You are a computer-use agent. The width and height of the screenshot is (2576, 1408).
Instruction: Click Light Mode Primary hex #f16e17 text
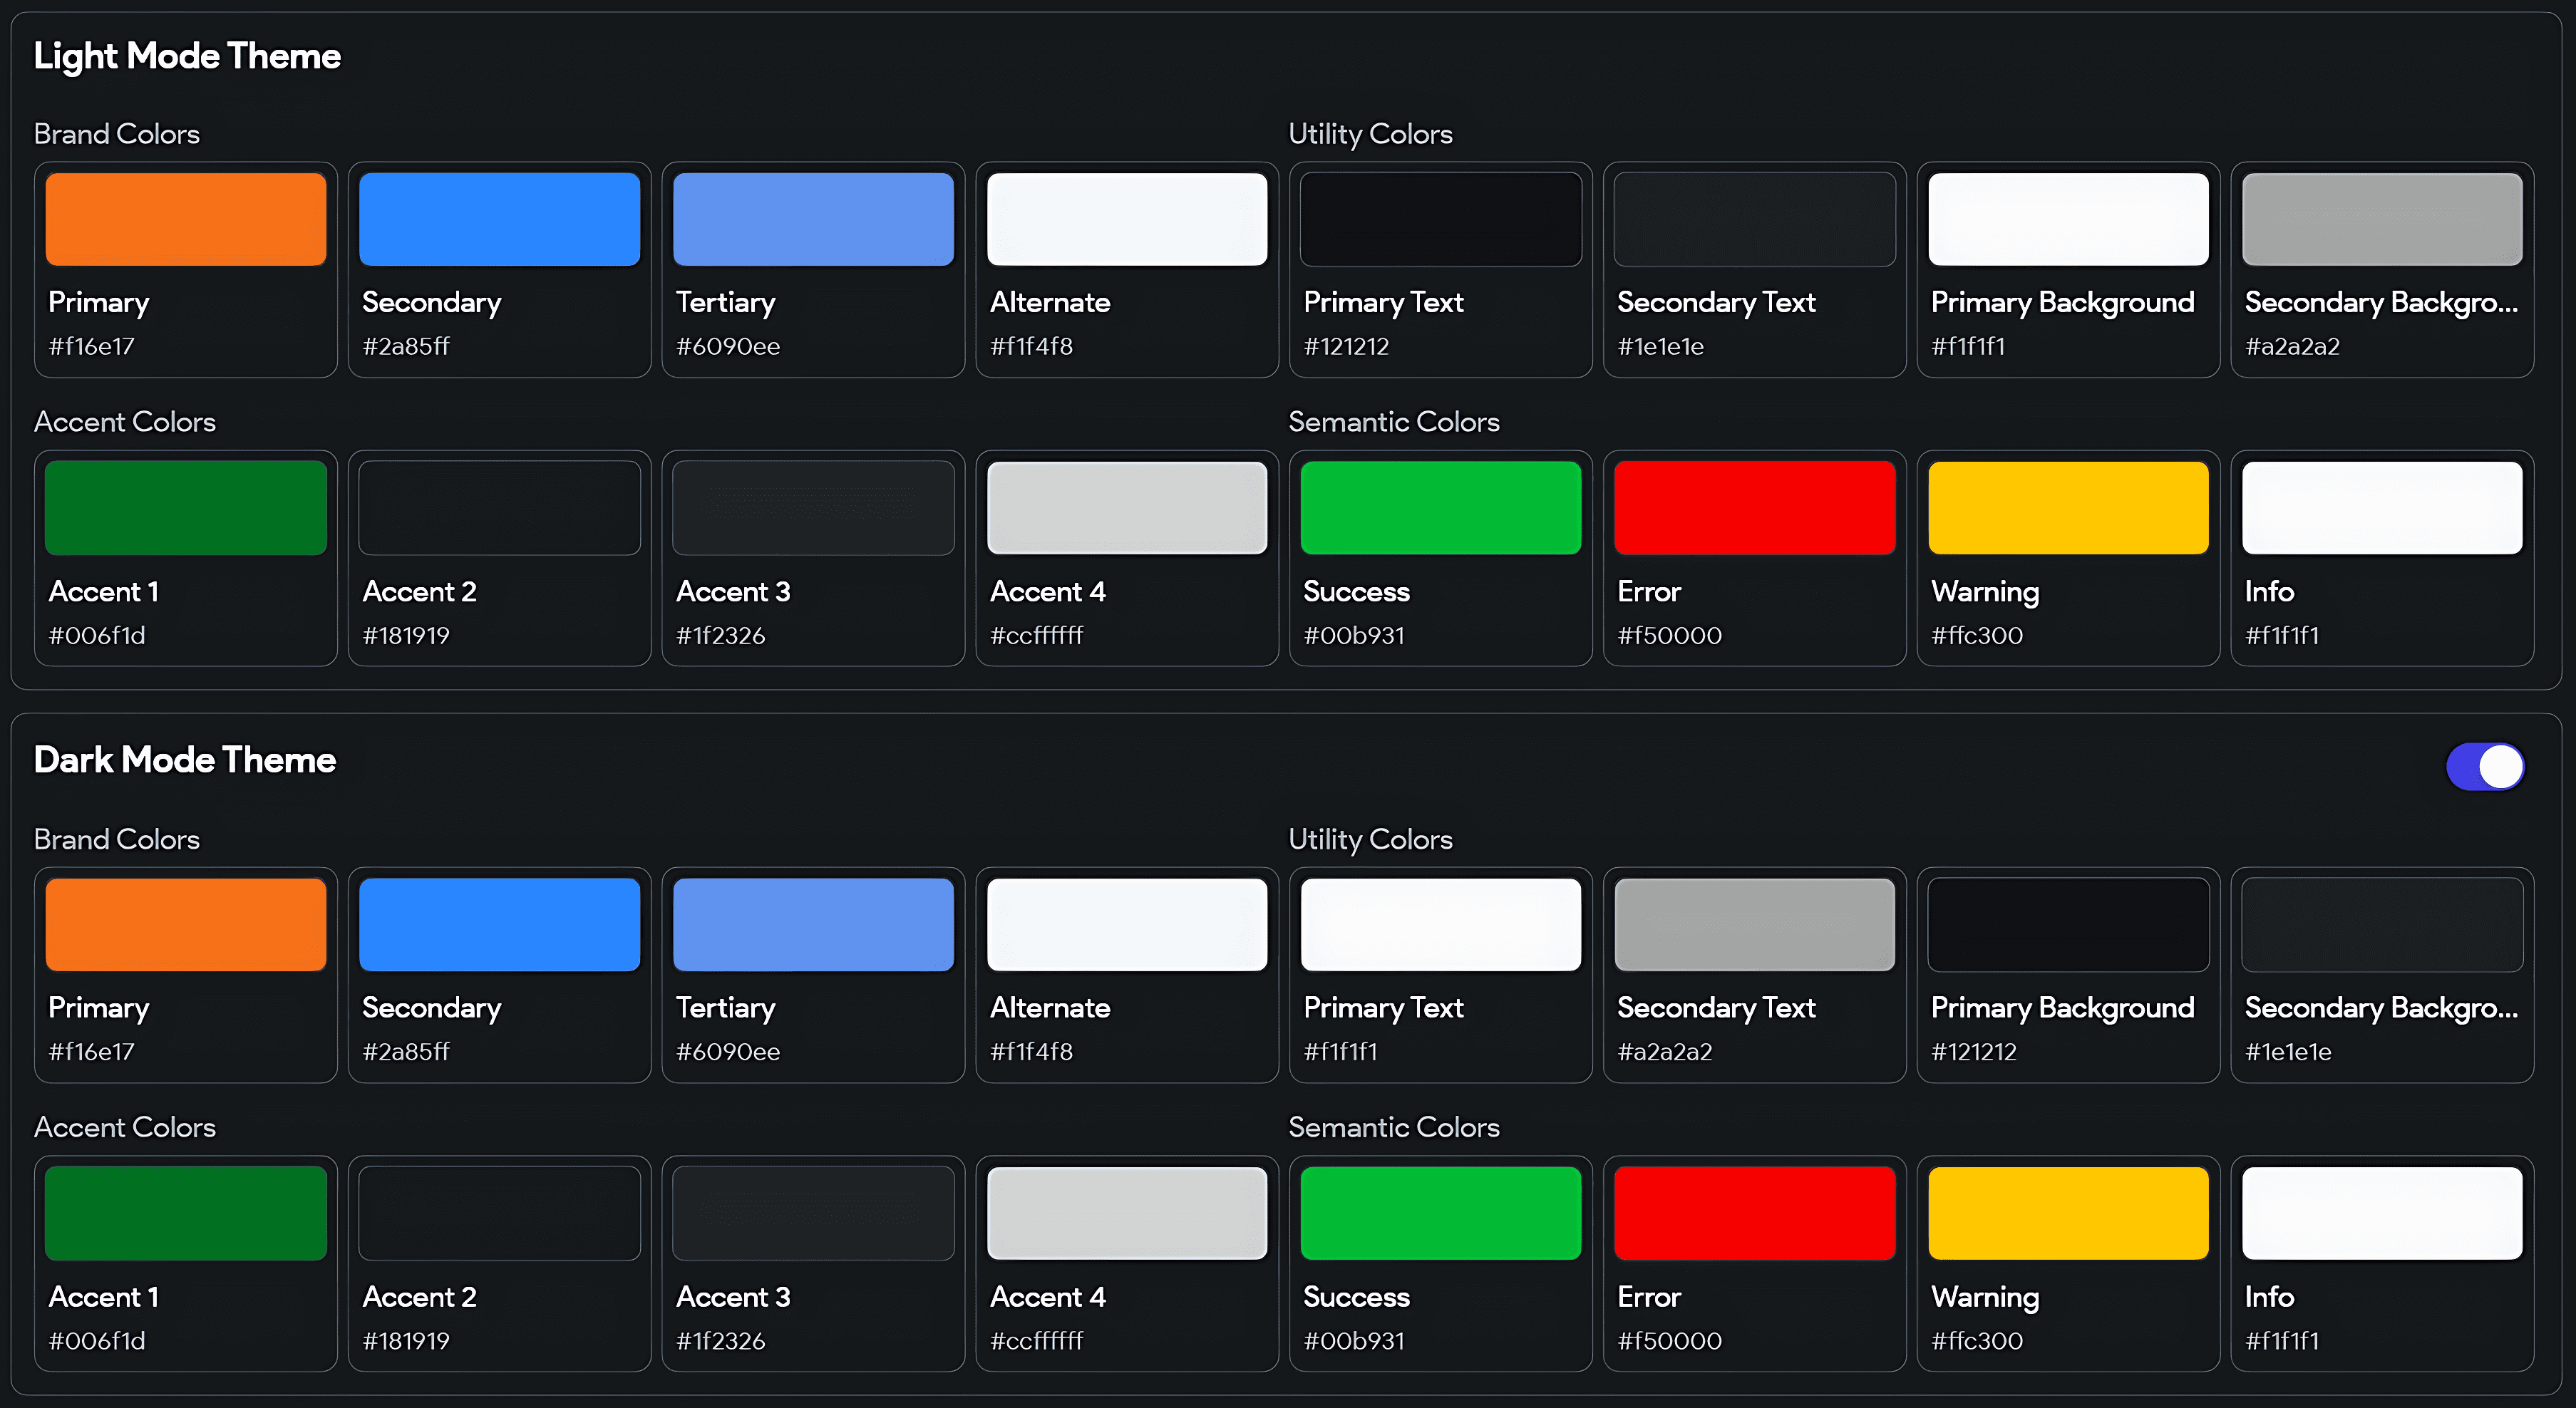[x=91, y=347]
